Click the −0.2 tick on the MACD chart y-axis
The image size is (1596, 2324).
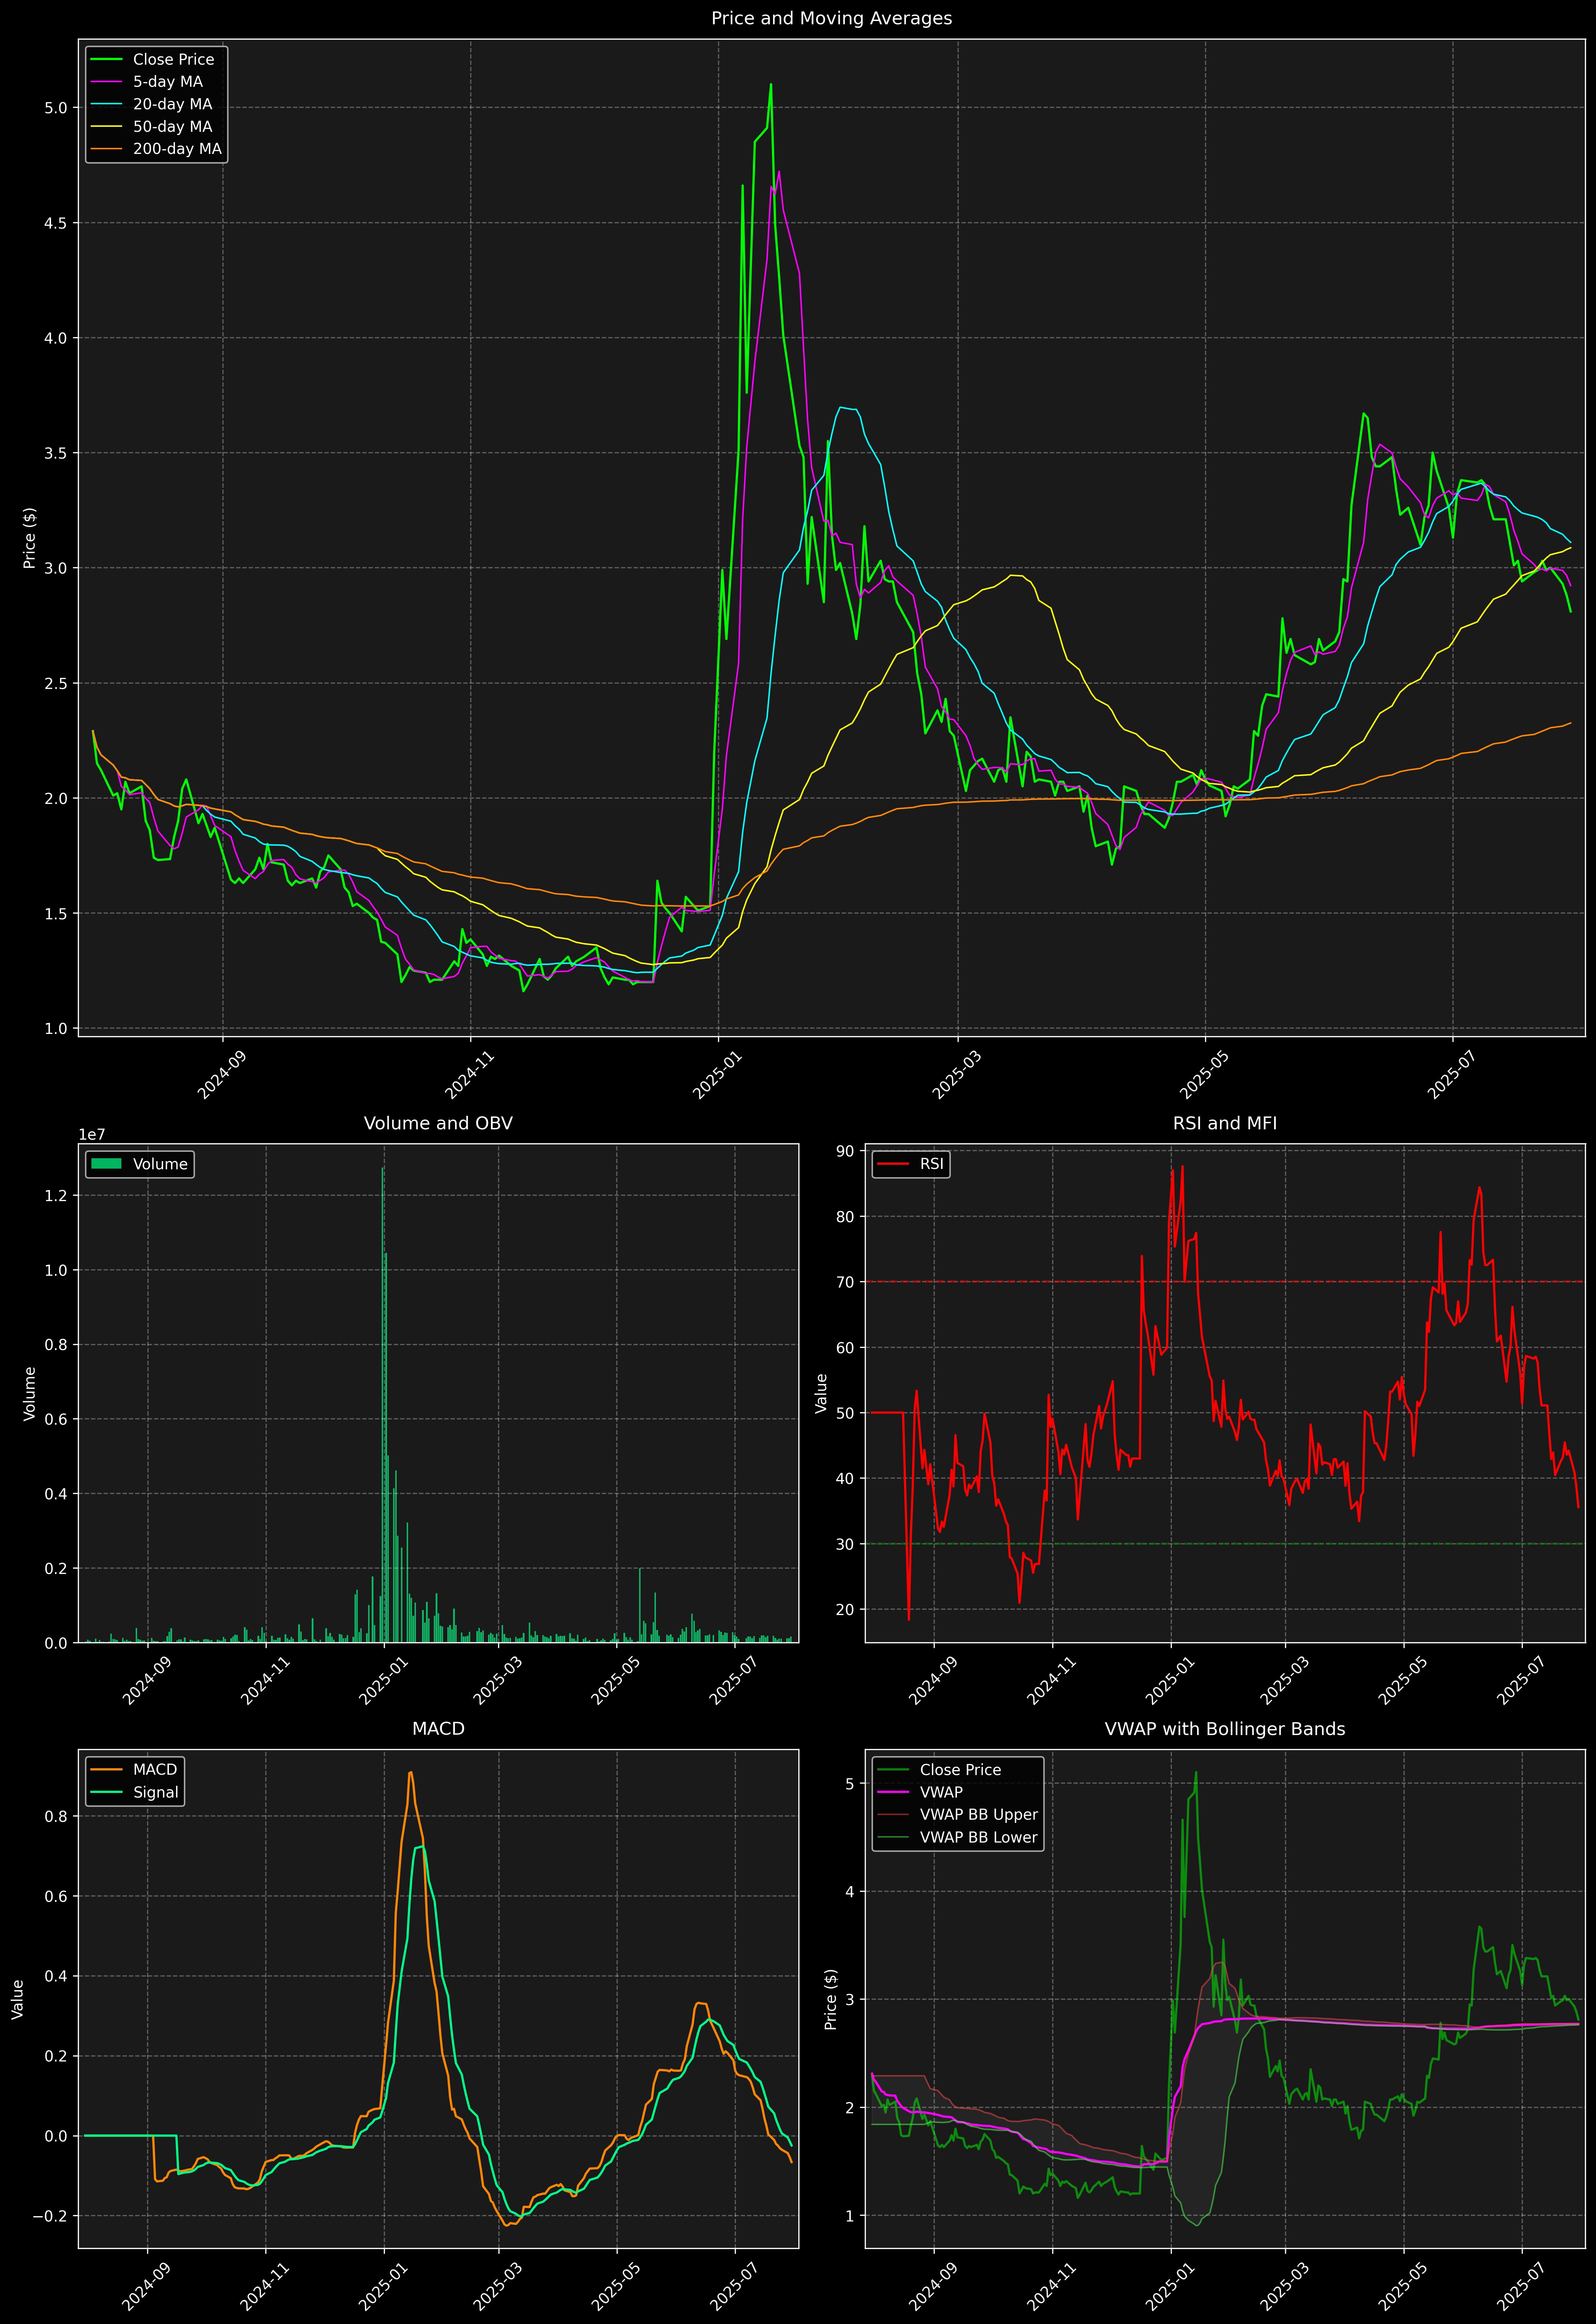pos(50,2216)
